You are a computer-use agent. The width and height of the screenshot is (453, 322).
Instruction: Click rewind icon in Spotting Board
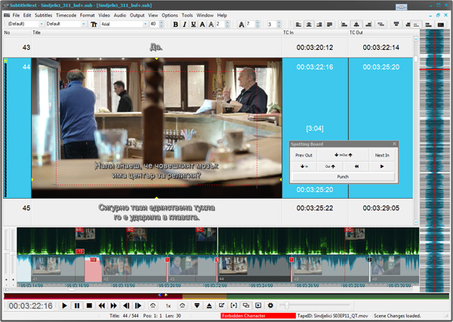356,166
